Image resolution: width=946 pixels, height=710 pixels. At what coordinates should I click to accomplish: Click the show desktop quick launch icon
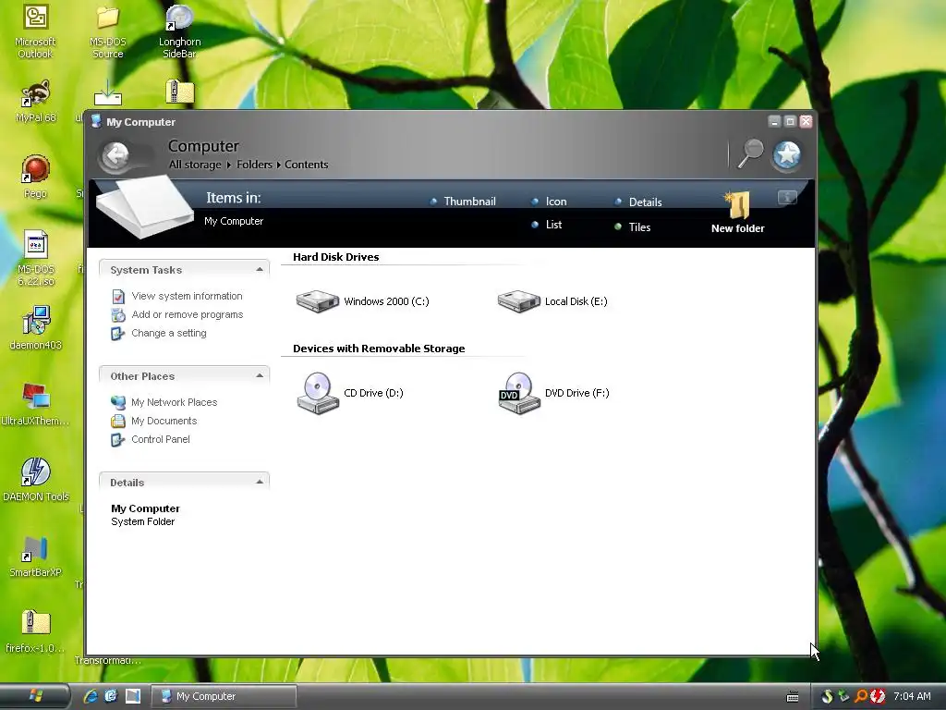click(x=133, y=696)
